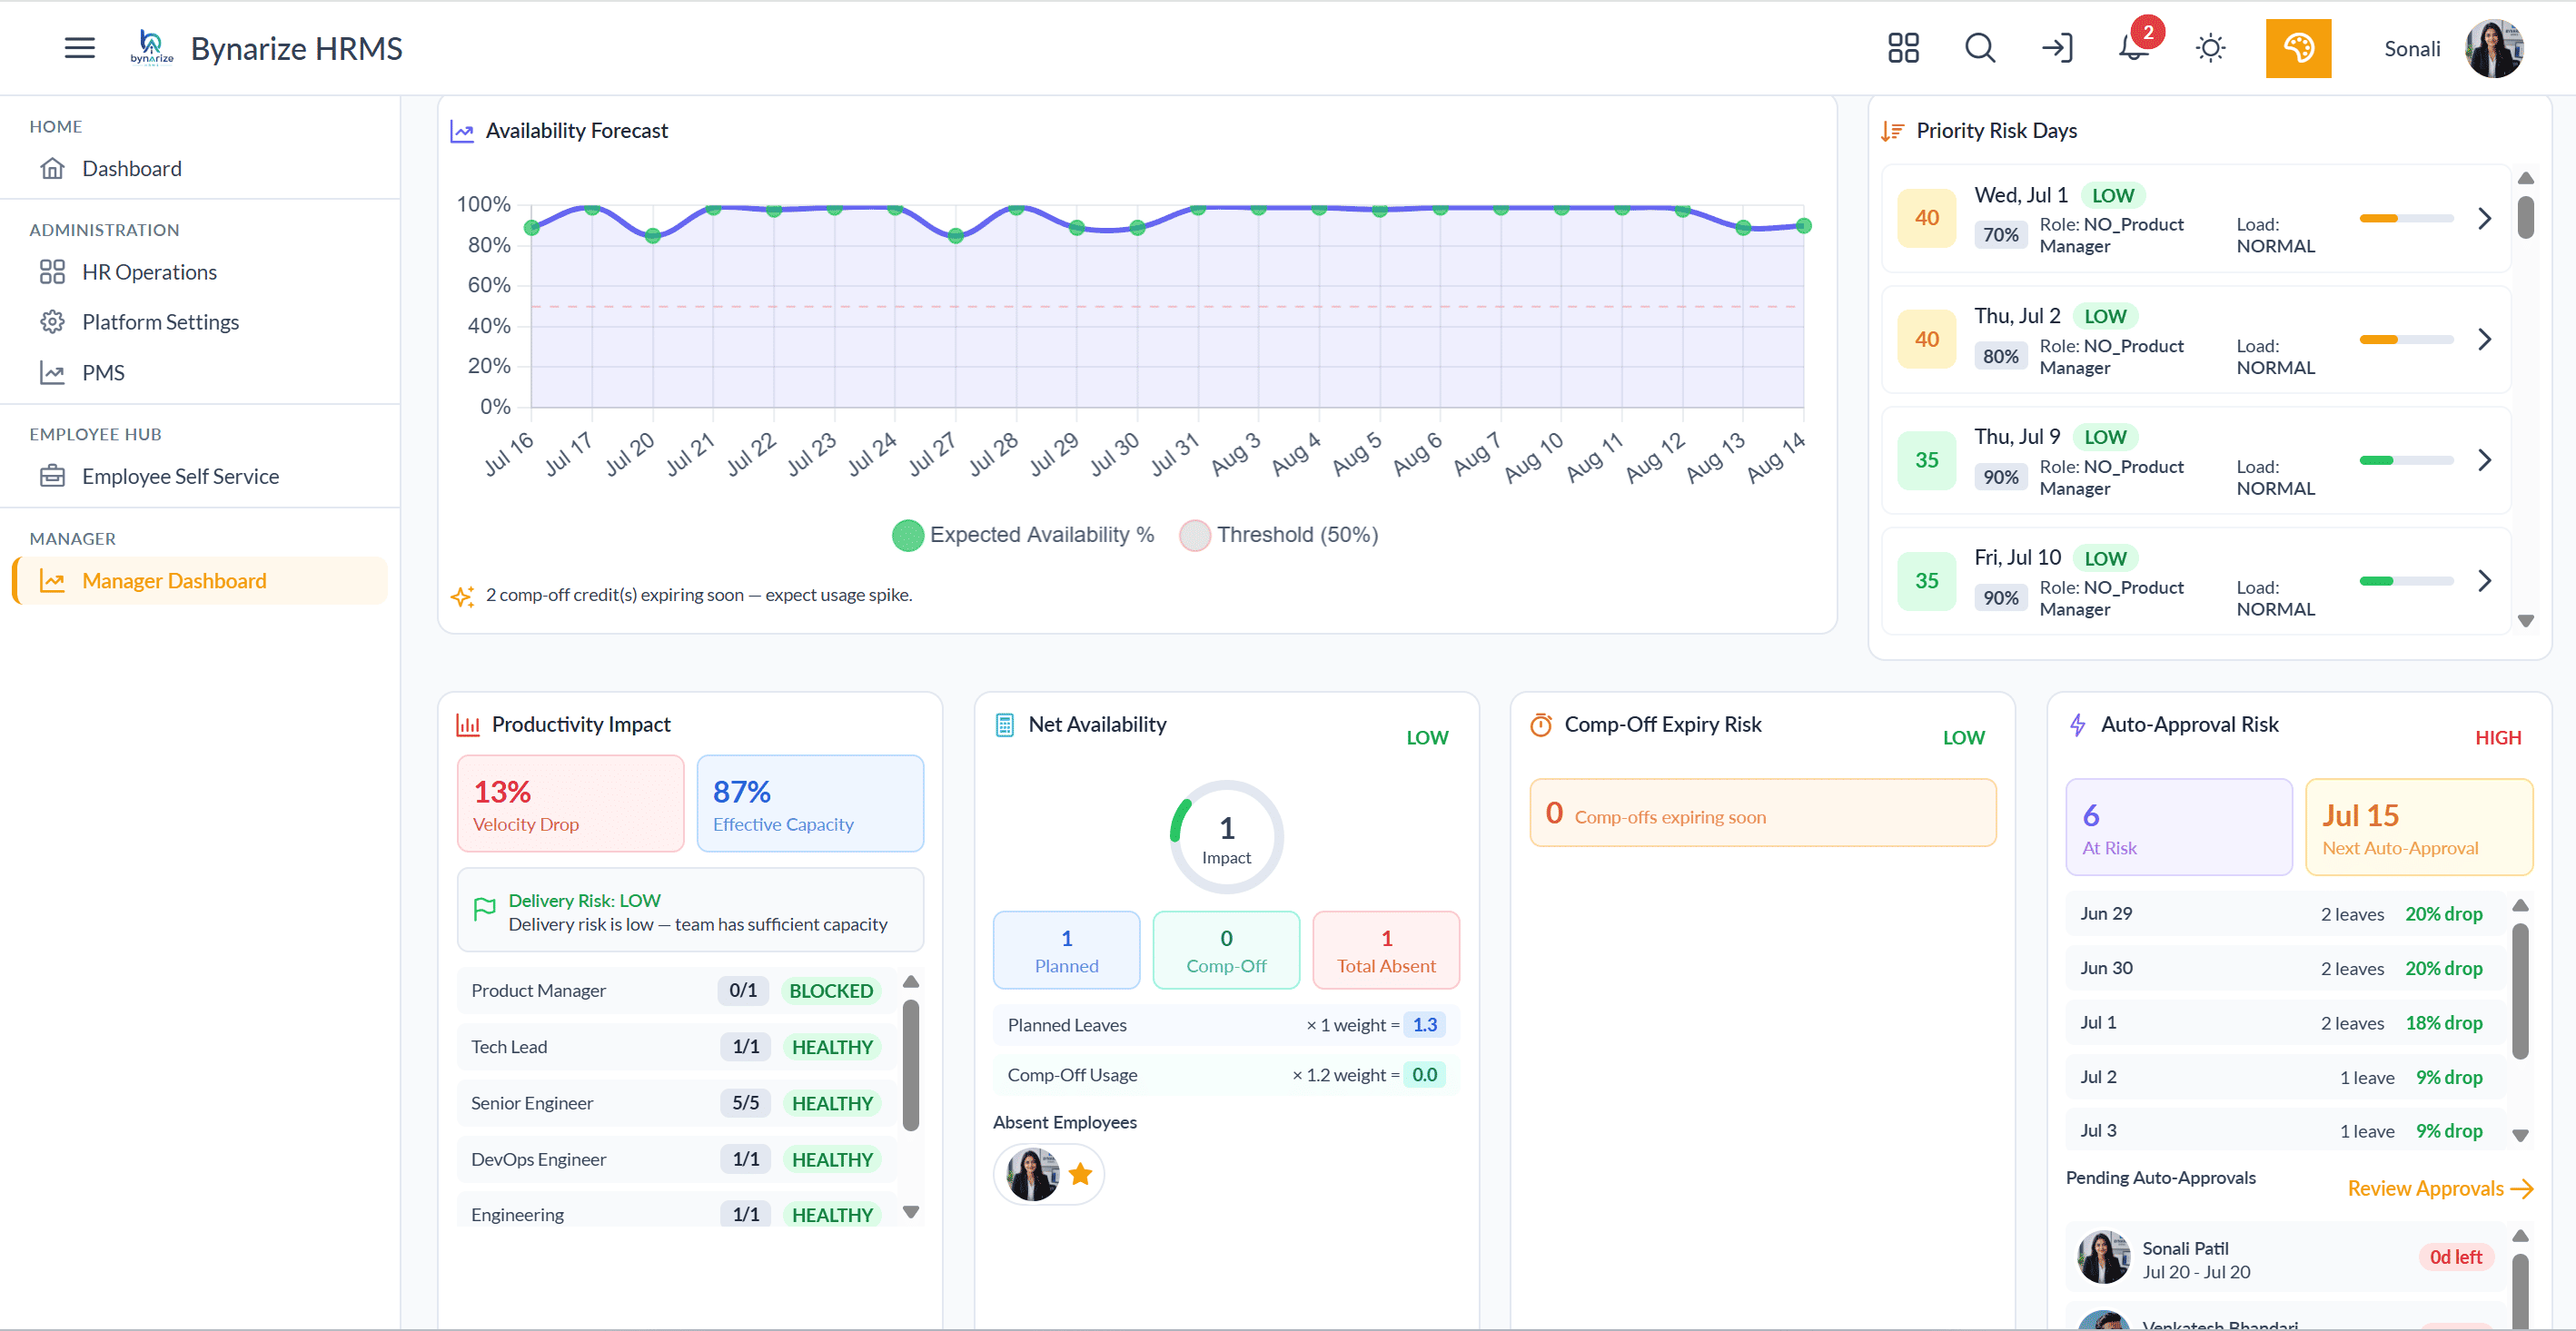This screenshot has height=1331, width=2576.
Task: Click the Availability Forecast chart icon
Action: coord(462,131)
